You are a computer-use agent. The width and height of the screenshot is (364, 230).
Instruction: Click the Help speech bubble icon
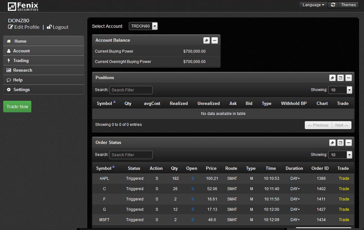coord(9,80)
